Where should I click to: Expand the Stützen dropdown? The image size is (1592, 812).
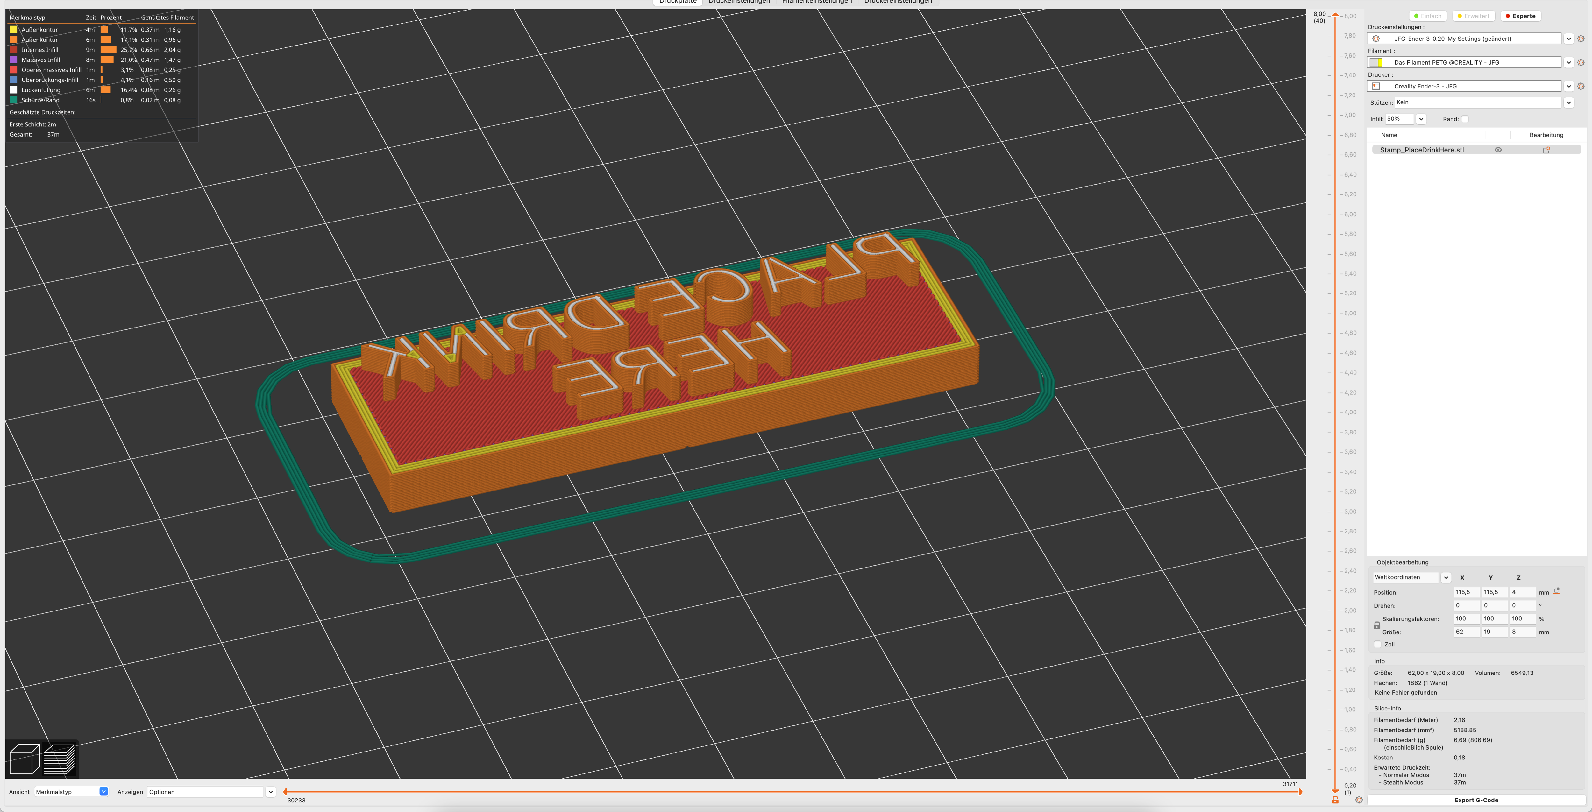tap(1568, 102)
